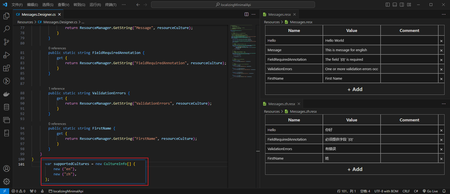Open the Run and Debug view
Image resolution: width=450 pixels, height=194 pixels.
7,55
